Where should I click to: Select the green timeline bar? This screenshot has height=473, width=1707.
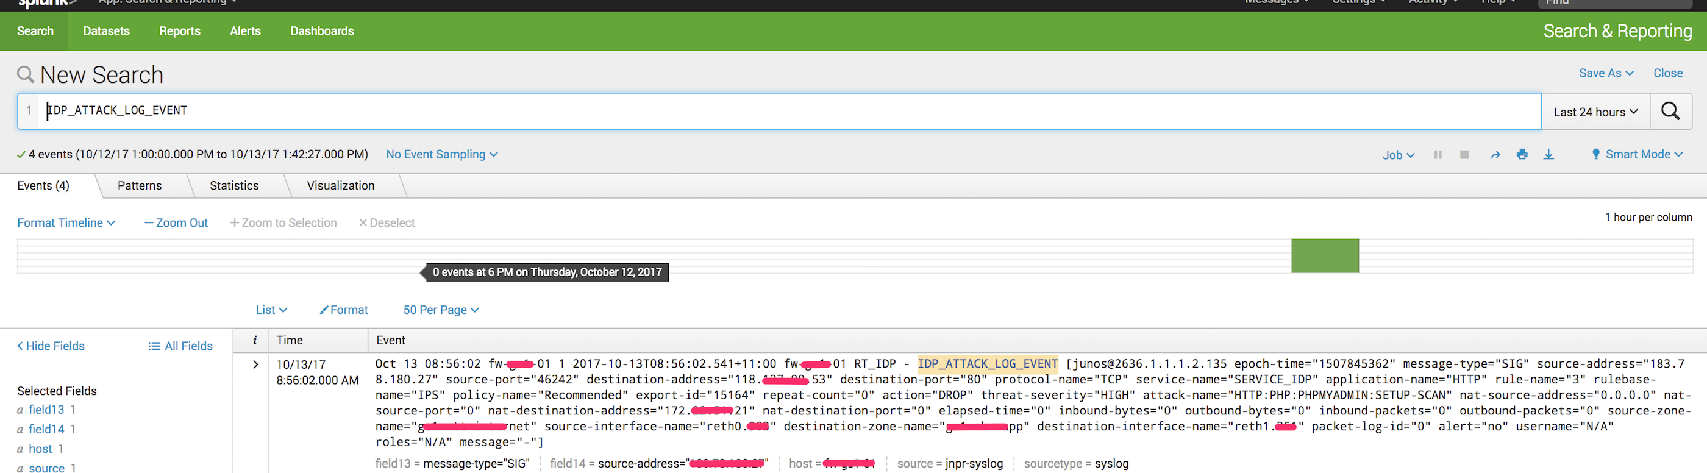[1325, 256]
